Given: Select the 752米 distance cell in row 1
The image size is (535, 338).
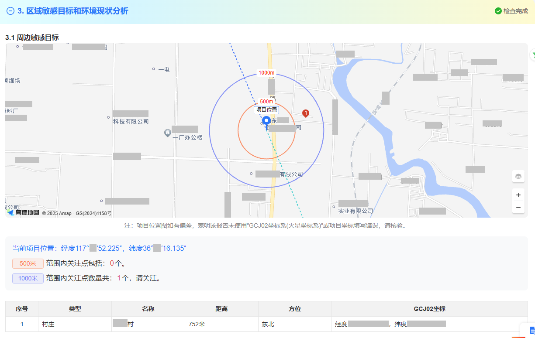Looking at the screenshot, I should [x=197, y=324].
